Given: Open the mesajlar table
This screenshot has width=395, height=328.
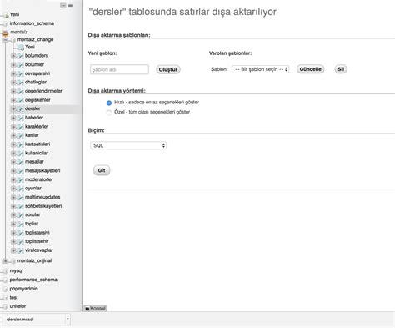Looking at the screenshot, I should click(x=34, y=162).
